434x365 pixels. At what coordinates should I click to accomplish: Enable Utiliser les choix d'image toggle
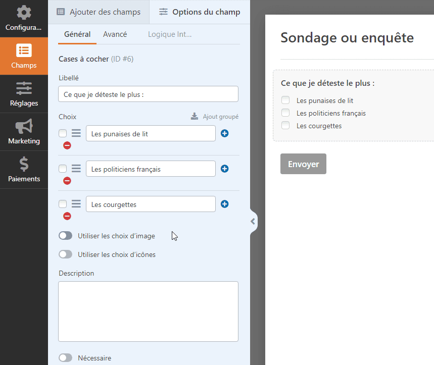coord(65,236)
